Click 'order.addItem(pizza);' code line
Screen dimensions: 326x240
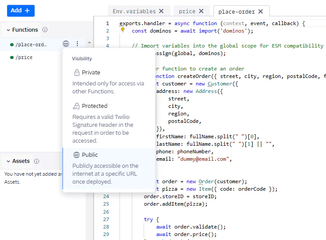[x=176, y=204]
